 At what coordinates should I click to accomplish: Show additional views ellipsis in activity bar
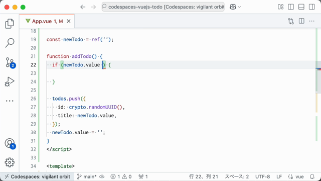10,101
